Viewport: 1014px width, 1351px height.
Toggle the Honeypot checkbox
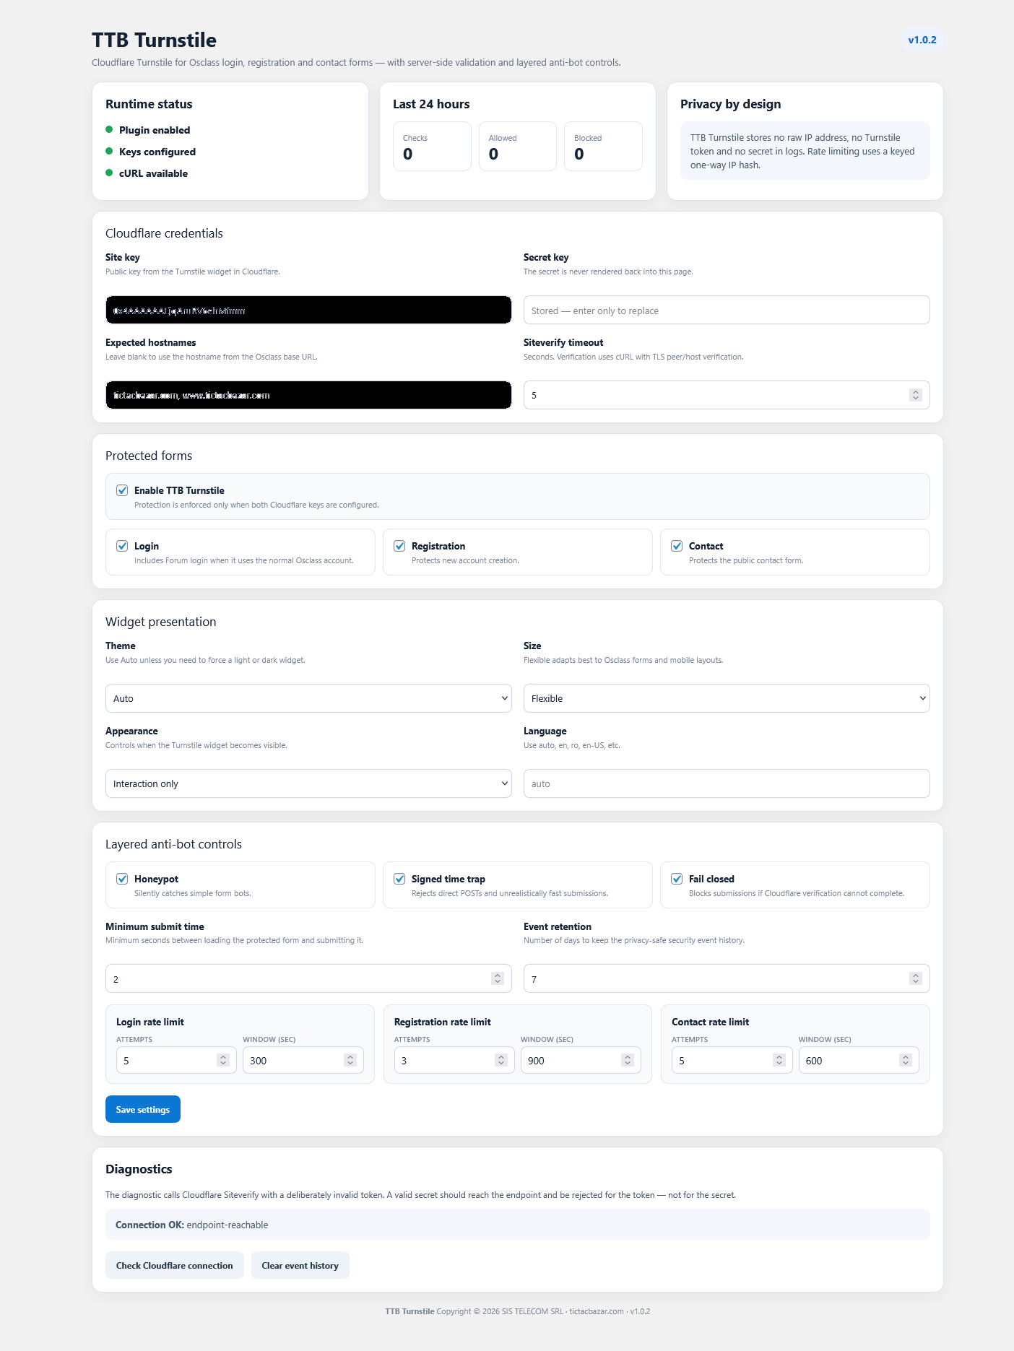click(x=122, y=879)
